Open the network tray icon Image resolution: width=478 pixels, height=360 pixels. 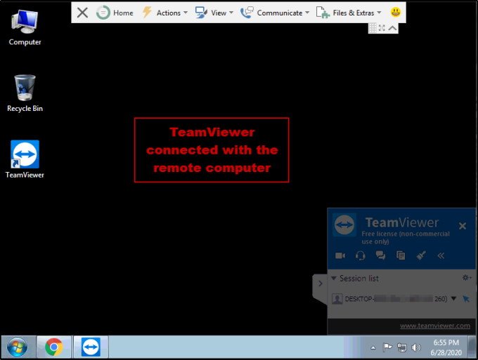pos(402,347)
